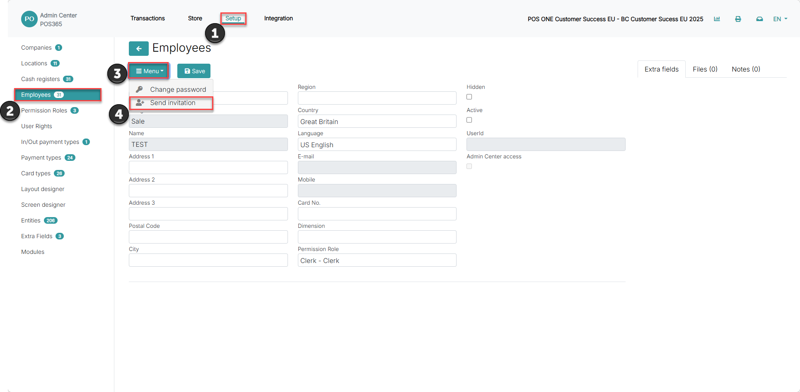Open the statistics chart icon
This screenshot has width=800, height=392.
[717, 19]
